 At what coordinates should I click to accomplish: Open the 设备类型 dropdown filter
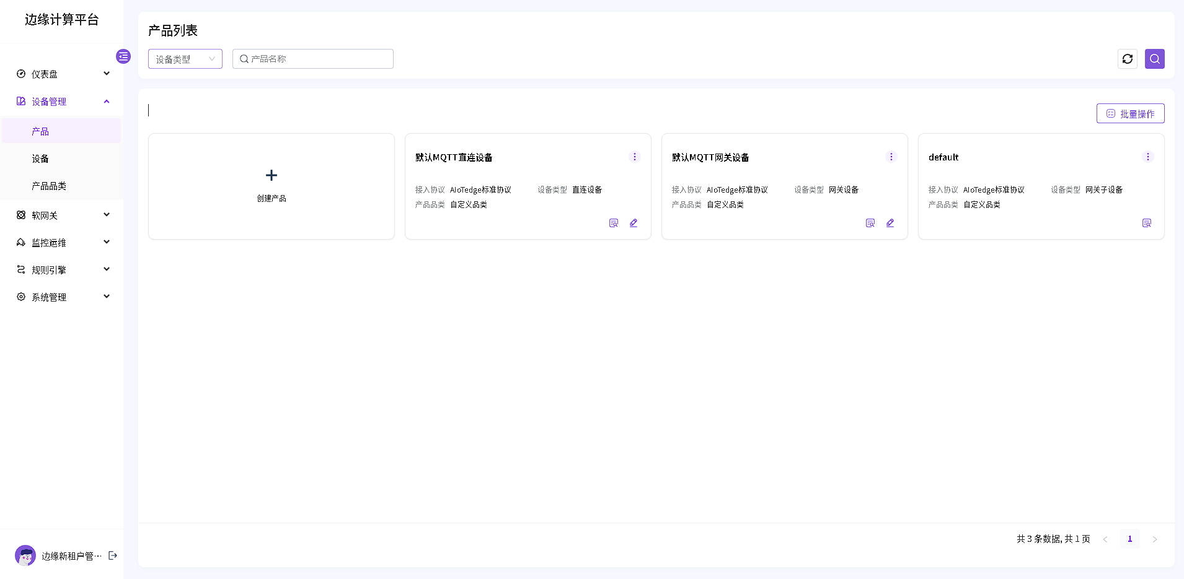click(185, 59)
